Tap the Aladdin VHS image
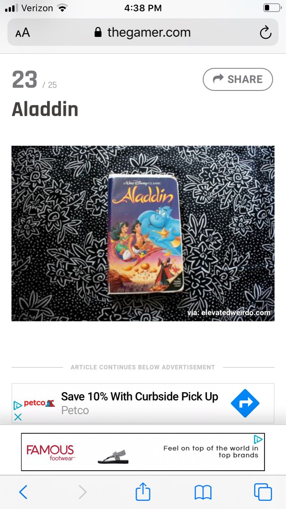Viewport: 286px width, 509px height. point(143,234)
